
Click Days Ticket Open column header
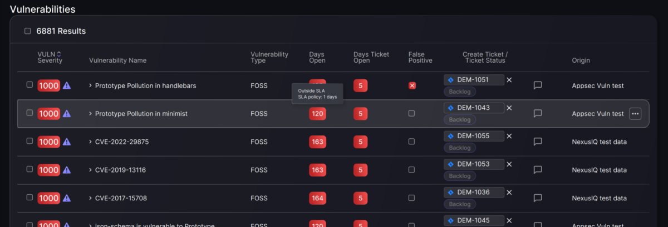[x=371, y=57]
